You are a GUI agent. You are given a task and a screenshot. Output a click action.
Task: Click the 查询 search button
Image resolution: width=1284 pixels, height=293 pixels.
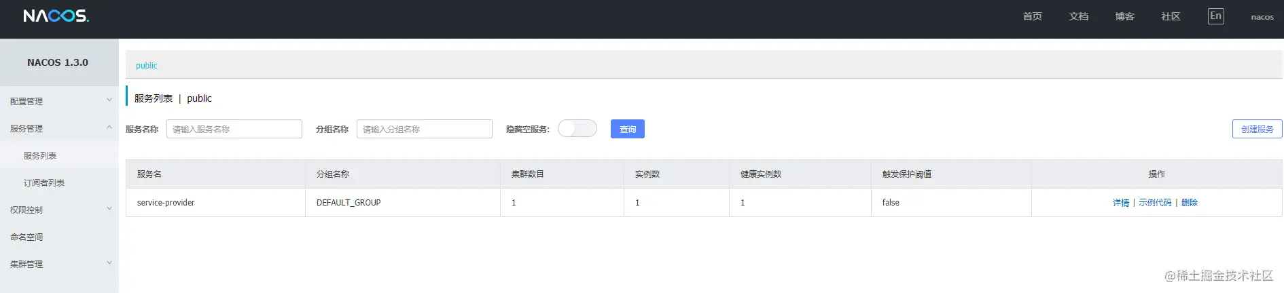pyautogui.click(x=628, y=129)
